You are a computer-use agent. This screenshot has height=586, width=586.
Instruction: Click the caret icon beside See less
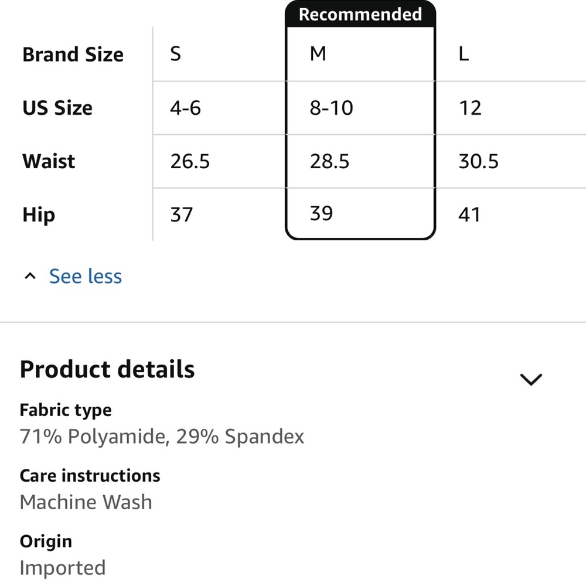point(30,276)
